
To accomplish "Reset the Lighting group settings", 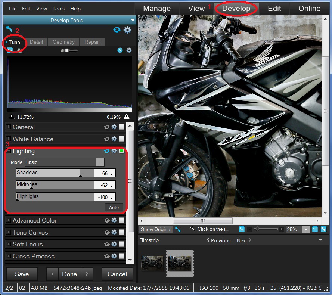I will point(107,151).
